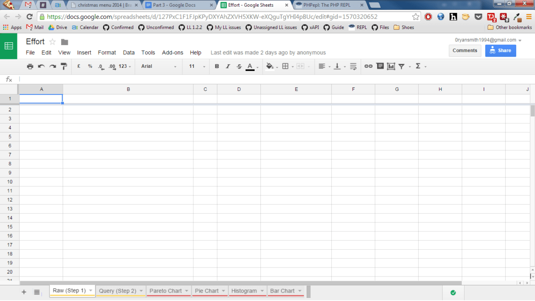The width and height of the screenshot is (535, 301).
Task: Click the Share button
Action: pos(500,50)
